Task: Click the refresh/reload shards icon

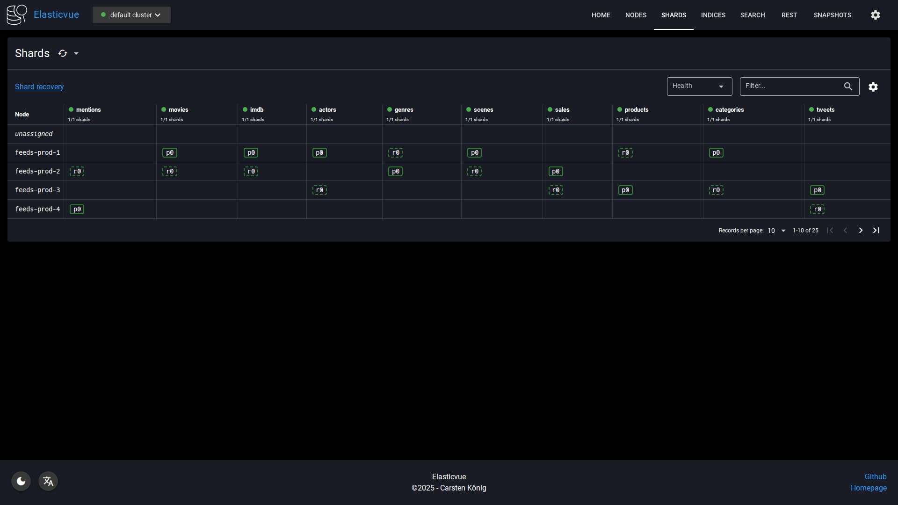Action: (x=62, y=53)
